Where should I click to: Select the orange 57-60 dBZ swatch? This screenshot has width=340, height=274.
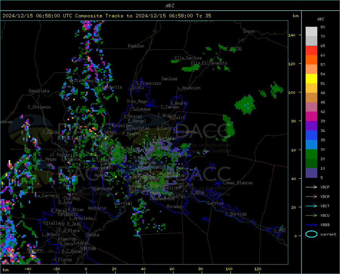point(311,60)
